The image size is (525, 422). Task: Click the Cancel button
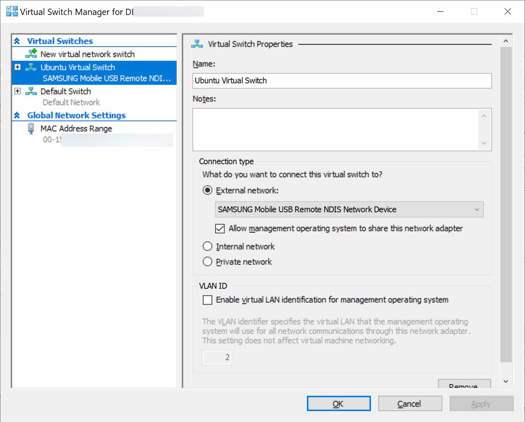click(410, 404)
